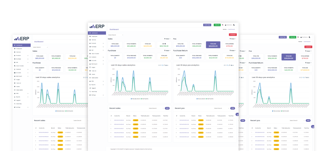333x151 pixels.
Task: Click the zoom magnifier icon on pos analytics chart
Action: [x=227, y=65]
